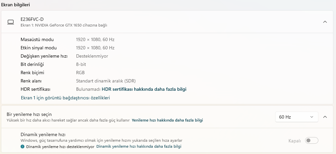Screen dimensions: 336x154
Task: Click the Windows güç tasarrufuna yardımcı description text
Action: coord(101,140)
